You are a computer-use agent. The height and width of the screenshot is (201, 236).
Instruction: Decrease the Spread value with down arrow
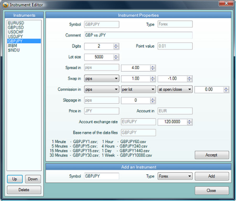(153, 69)
